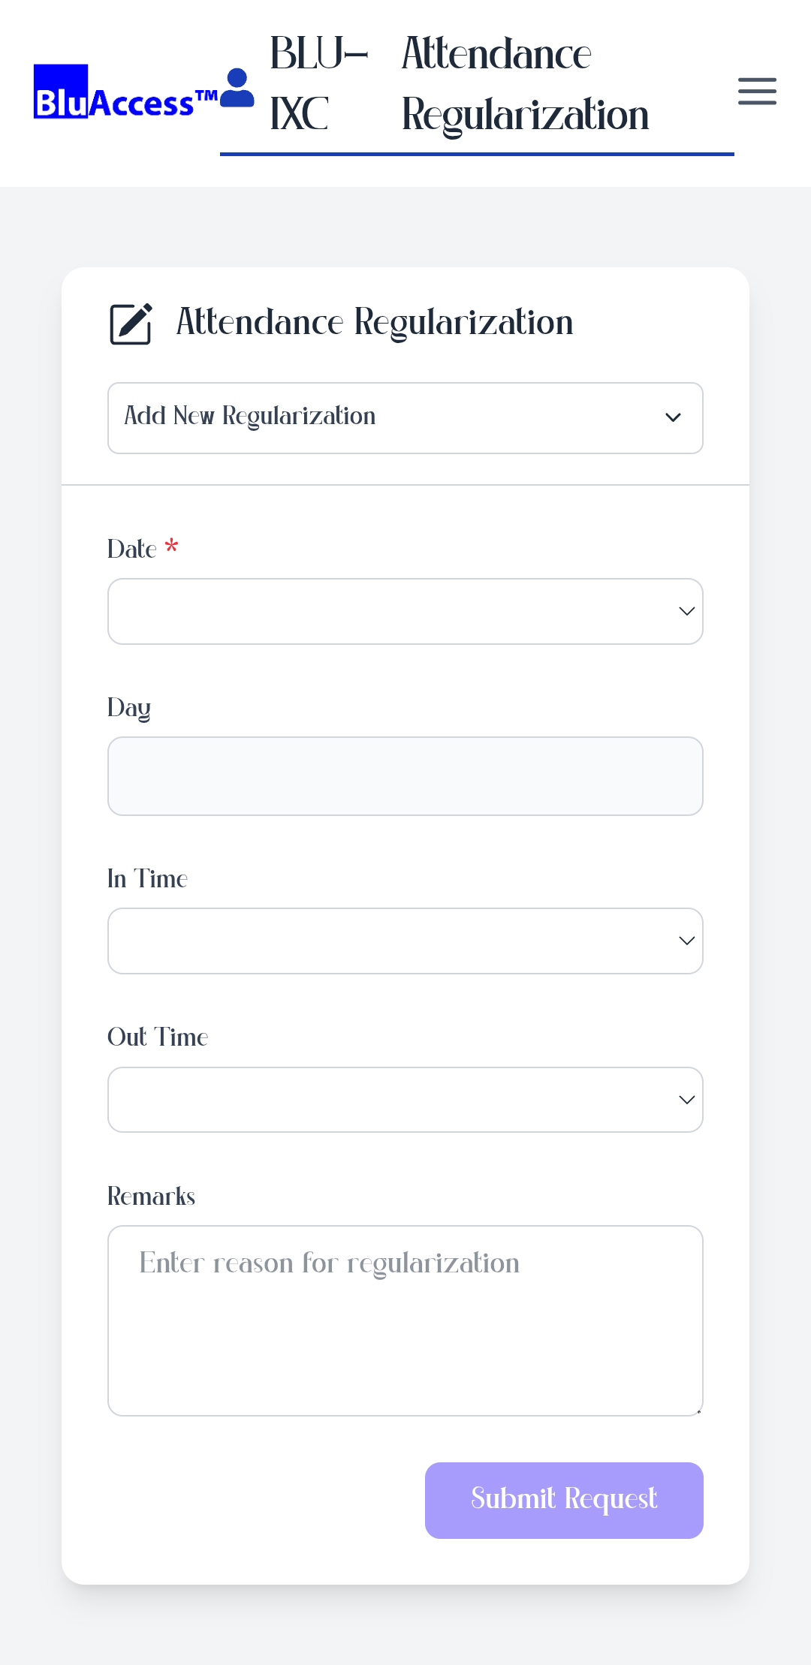Open the Date dropdown
811x1665 pixels.
[405, 611]
